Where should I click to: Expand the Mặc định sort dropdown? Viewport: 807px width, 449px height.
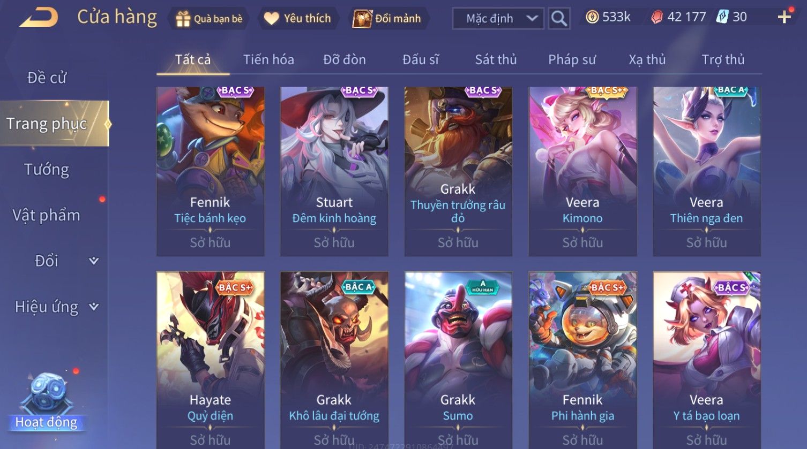pyautogui.click(x=498, y=19)
